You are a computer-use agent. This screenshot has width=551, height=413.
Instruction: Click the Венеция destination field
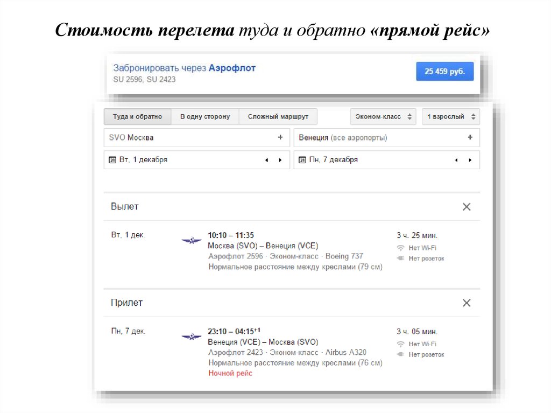pos(377,138)
